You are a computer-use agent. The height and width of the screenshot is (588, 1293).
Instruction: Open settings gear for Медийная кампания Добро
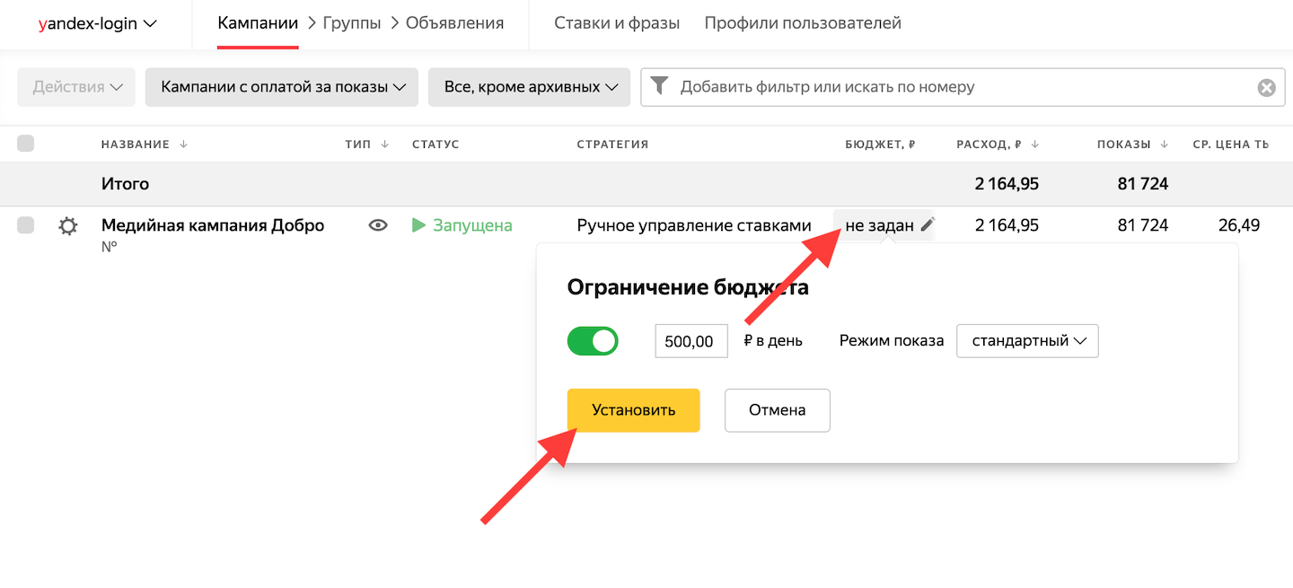pos(67,226)
